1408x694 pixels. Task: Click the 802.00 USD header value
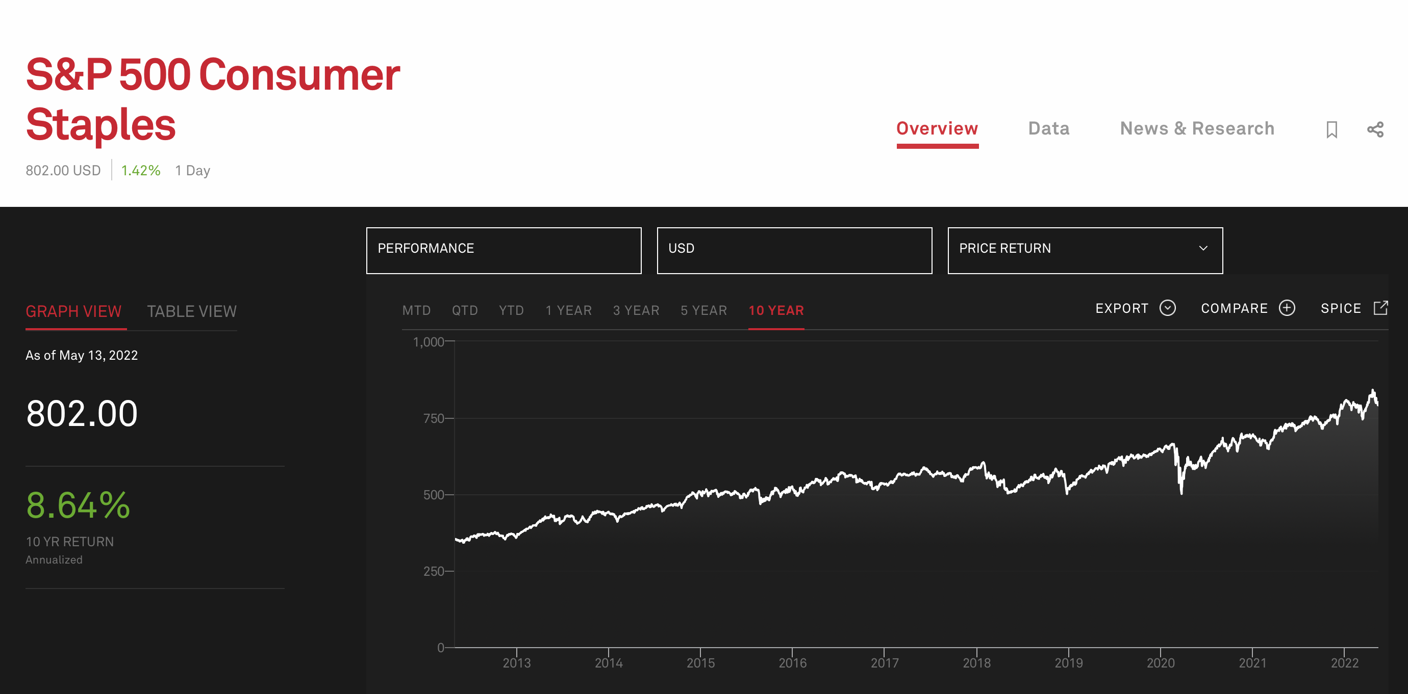click(63, 170)
